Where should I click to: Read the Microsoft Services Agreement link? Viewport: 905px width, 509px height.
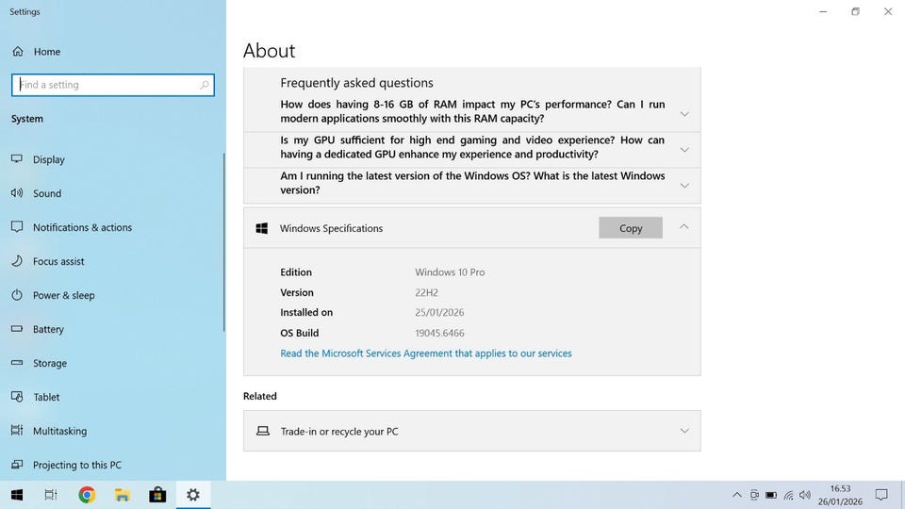click(426, 353)
